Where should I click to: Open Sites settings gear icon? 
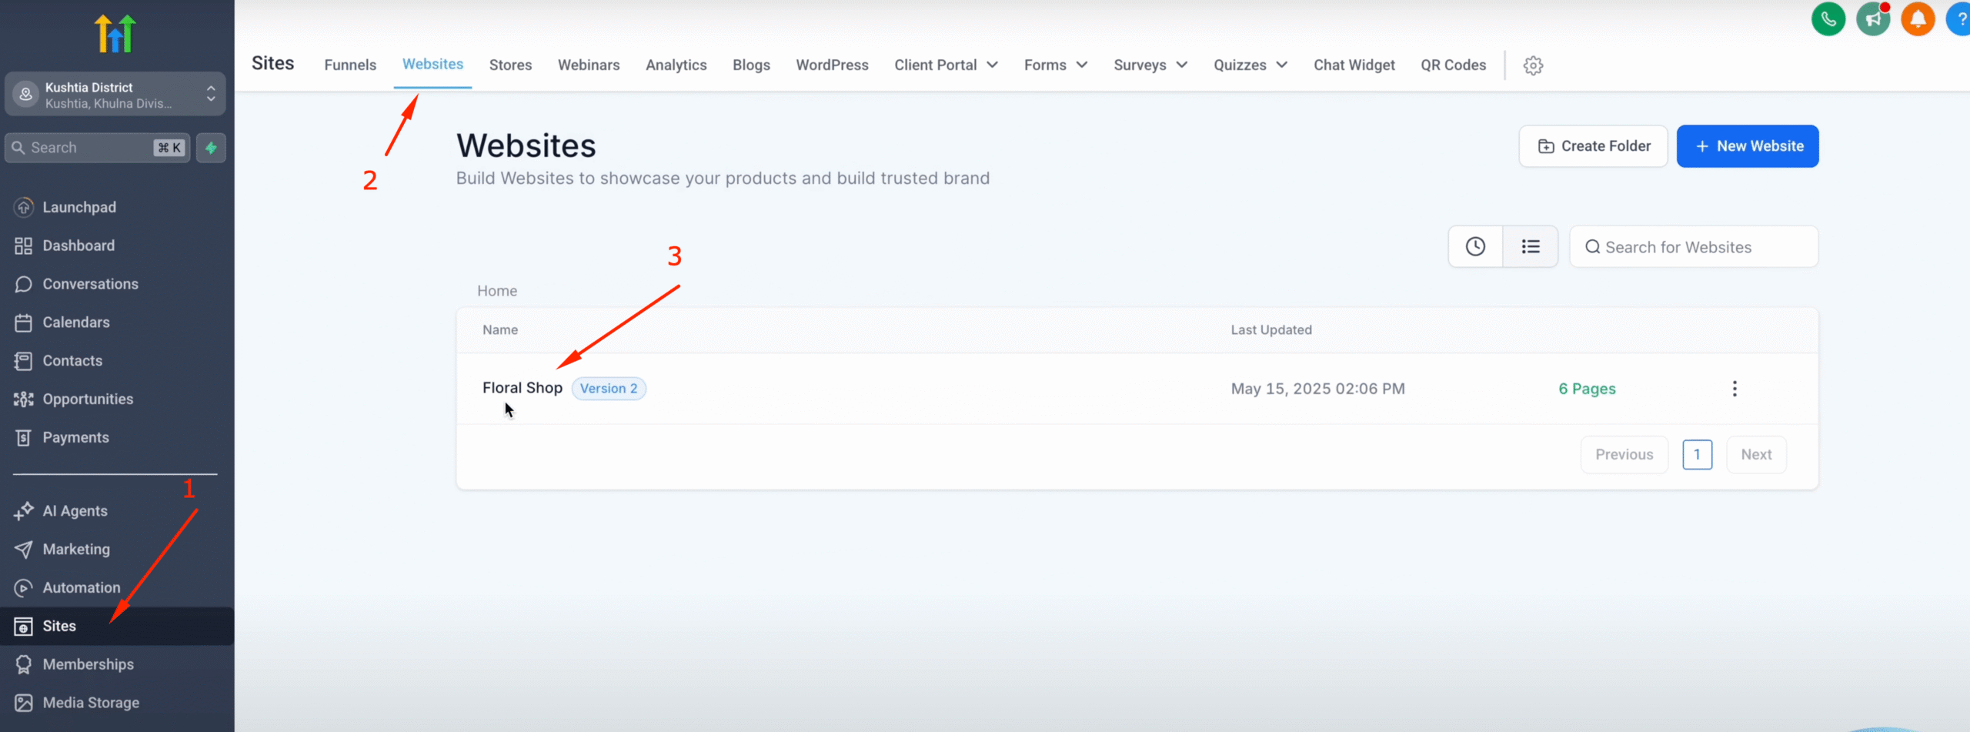click(x=1533, y=65)
